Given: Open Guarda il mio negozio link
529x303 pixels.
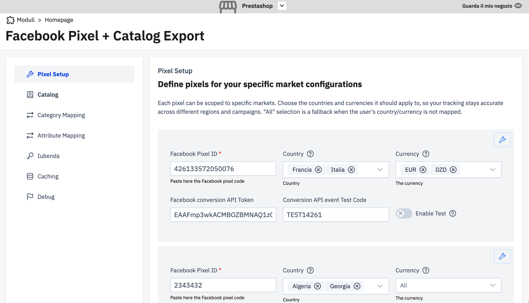Looking at the screenshot, I should (487, 6).
